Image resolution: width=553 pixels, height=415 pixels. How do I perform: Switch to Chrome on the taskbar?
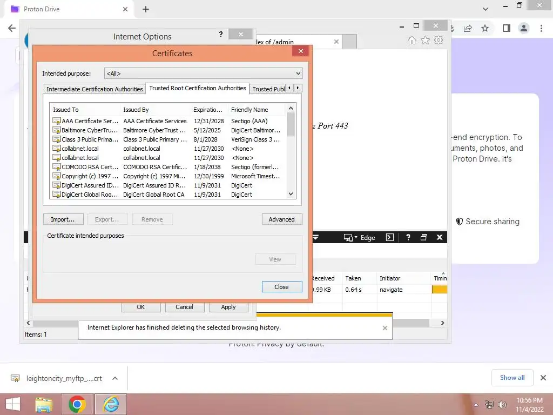point(77,404)
